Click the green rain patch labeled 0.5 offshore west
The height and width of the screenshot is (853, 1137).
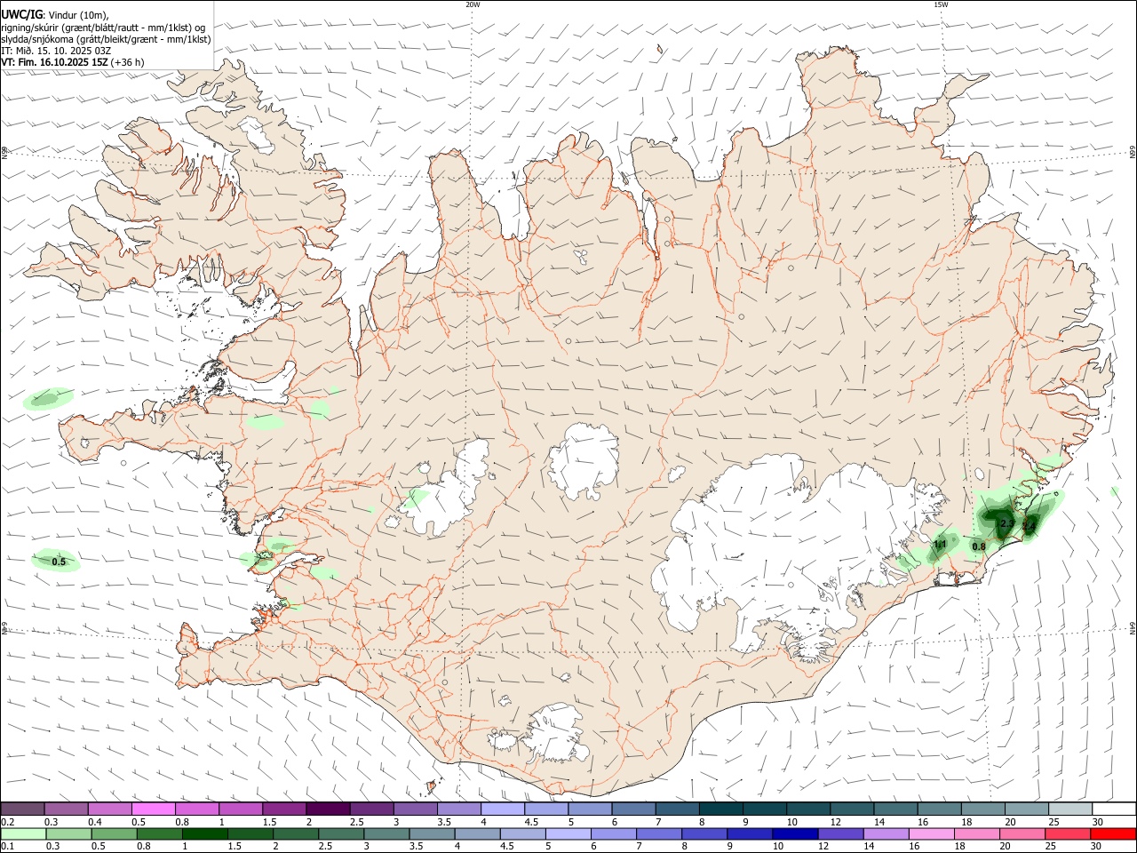pyautogui.click(x=56, y=561)
